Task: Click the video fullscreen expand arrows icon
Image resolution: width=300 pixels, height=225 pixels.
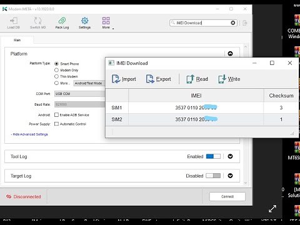Action: 272,209
